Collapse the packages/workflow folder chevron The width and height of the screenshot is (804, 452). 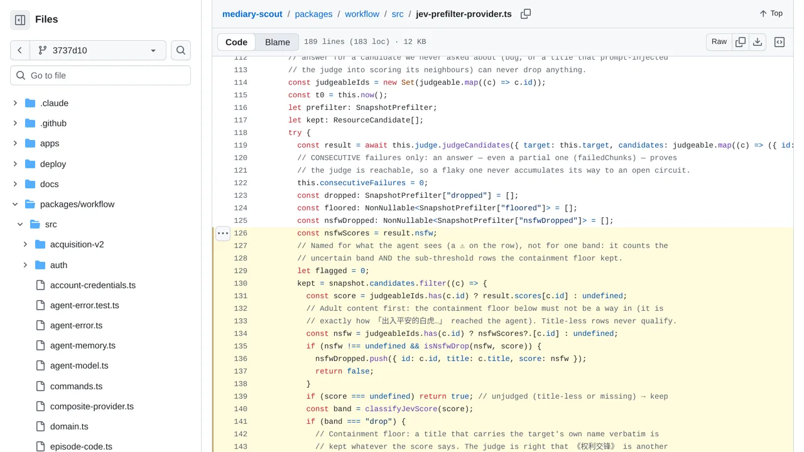(15, 204)
